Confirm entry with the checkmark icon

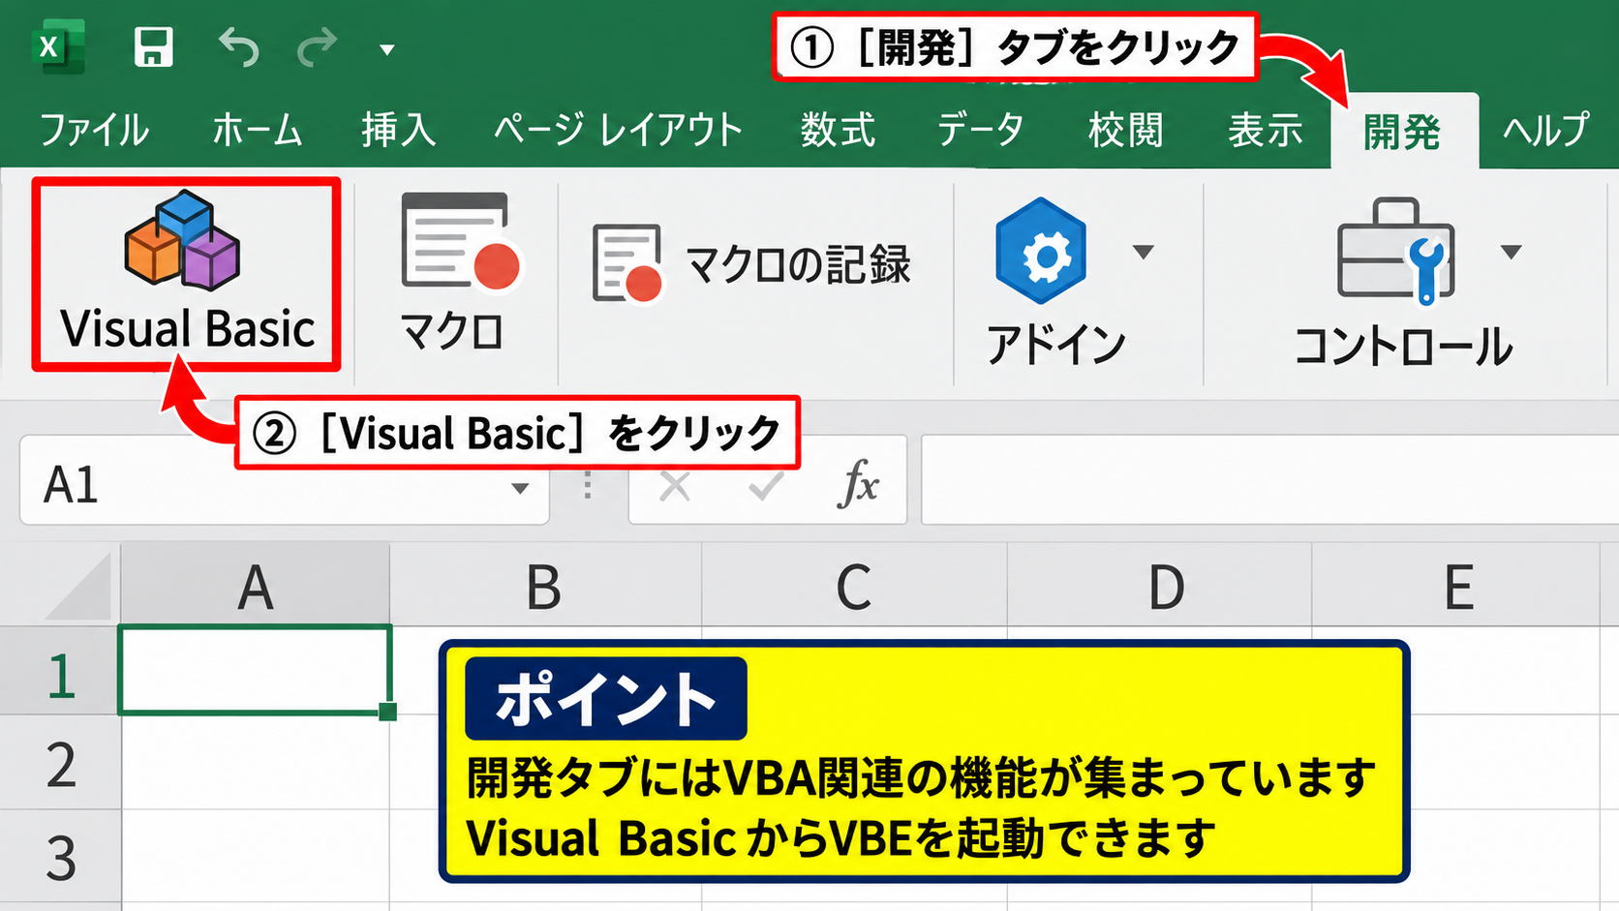[766, 485]
